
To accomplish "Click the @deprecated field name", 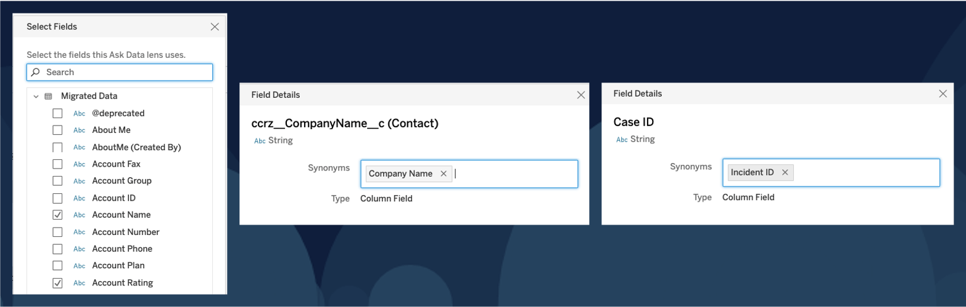I will [118, 113].
